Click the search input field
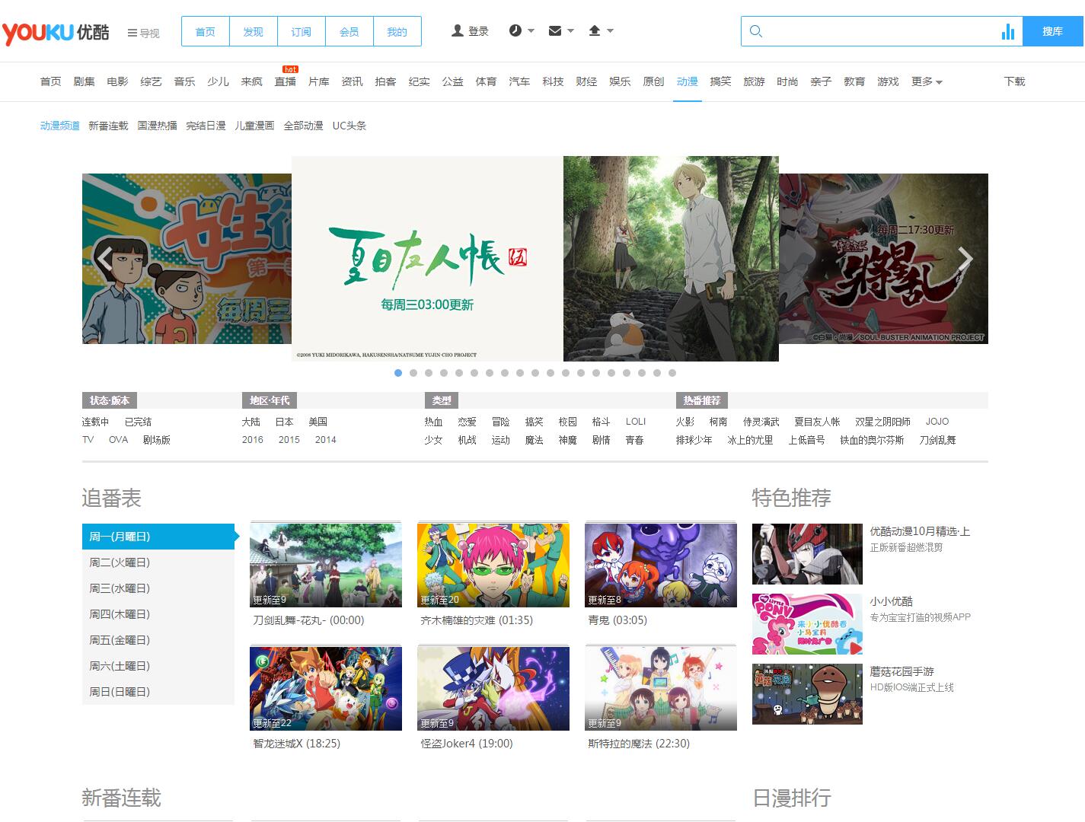1085x822 pixels. coord(882,31)
